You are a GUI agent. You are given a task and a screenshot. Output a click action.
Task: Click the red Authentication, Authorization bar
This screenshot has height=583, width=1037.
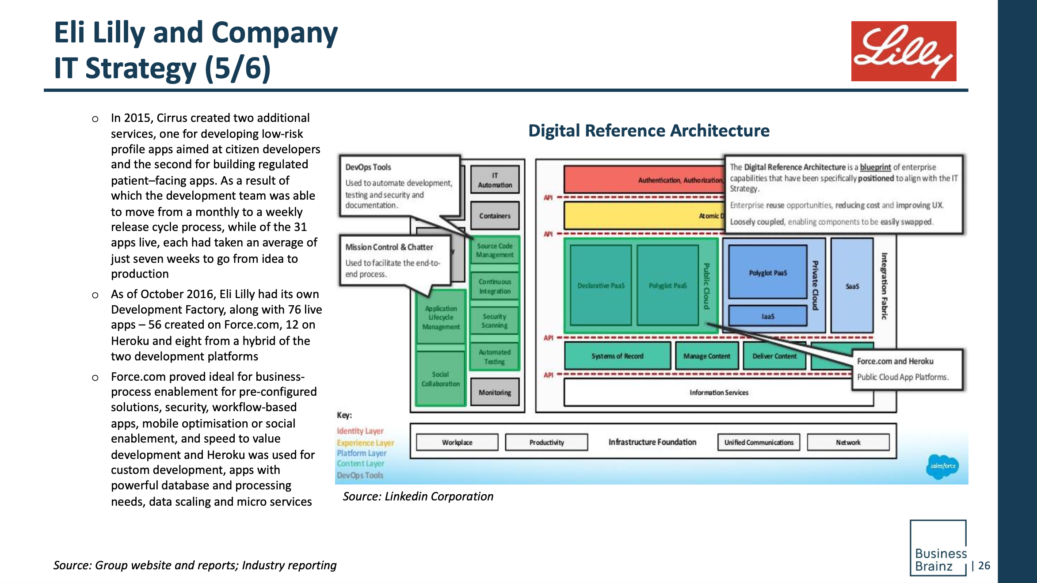tap(644, 179)
